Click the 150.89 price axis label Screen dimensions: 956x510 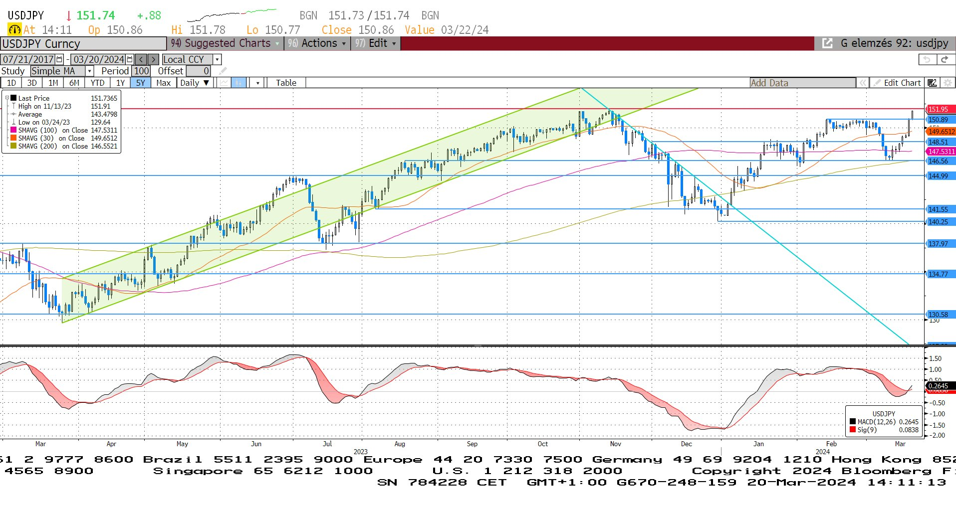click(x=941, y=120)
